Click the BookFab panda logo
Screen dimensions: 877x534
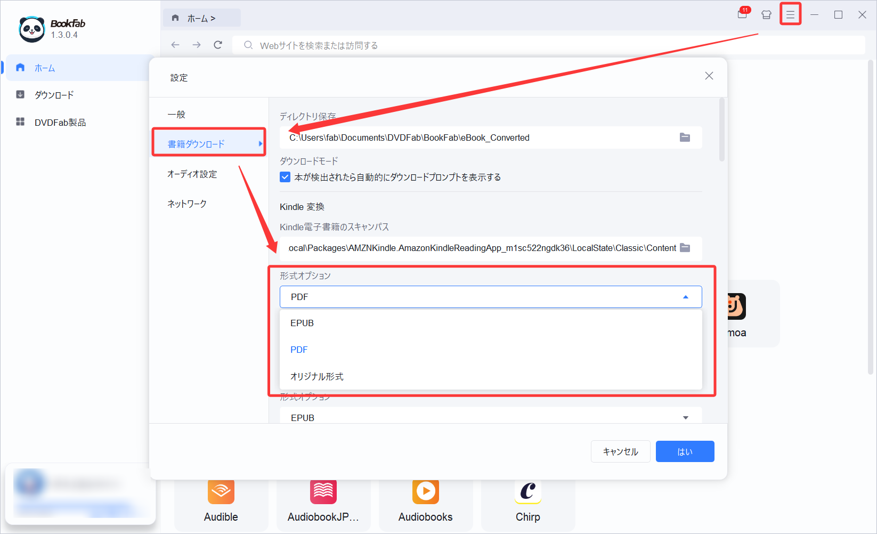pyautogui.click(x=32, y=29)
